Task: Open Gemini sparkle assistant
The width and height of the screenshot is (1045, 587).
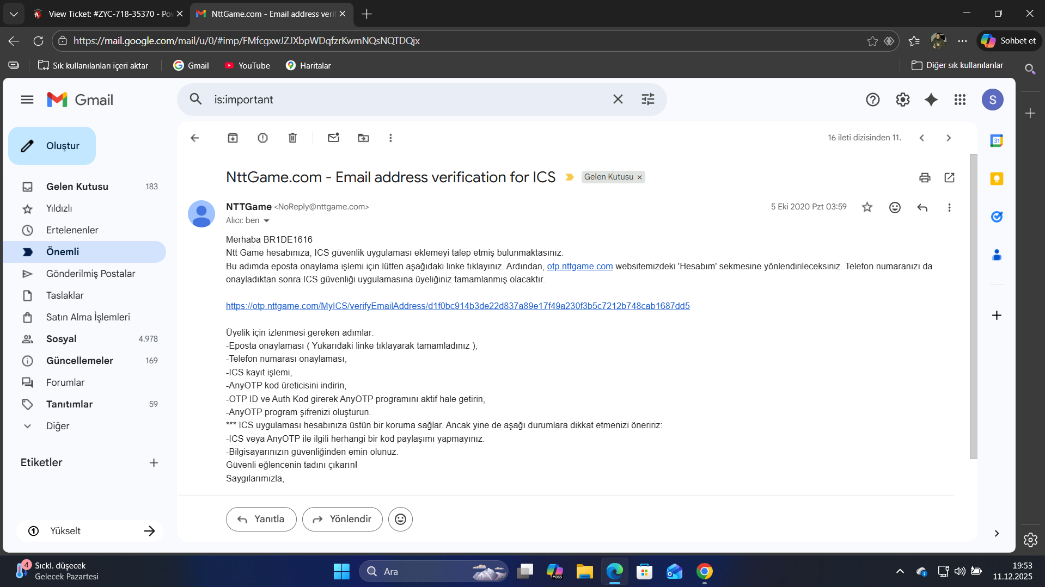Action: 931,100
